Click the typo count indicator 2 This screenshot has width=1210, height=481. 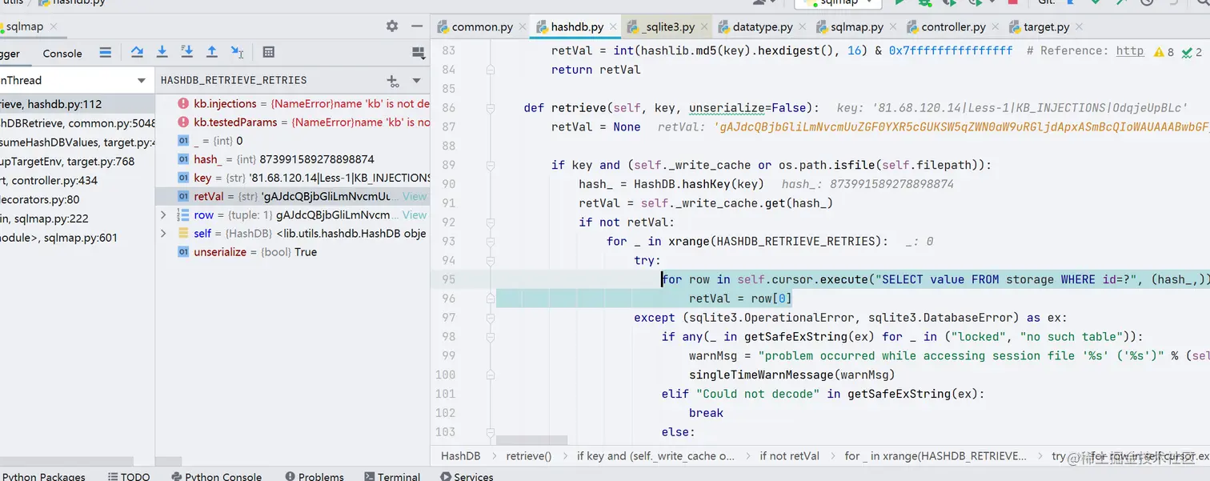[1192, 52]
